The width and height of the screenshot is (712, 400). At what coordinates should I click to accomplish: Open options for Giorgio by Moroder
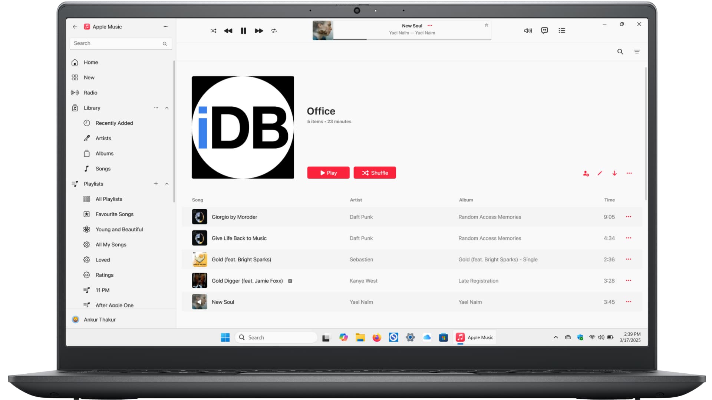point(629,217)
